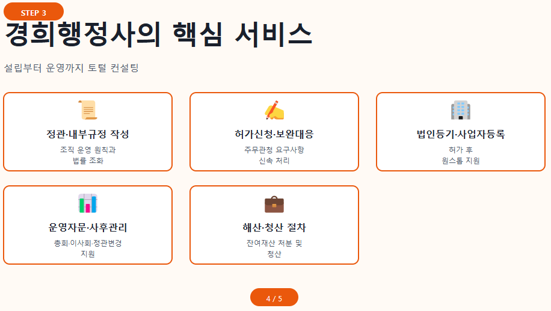This screenshot has width=551, height=311.
Task: Open the 허가신청·보완대응 card title
Action: pyautogui.click(x=274, y=134)
